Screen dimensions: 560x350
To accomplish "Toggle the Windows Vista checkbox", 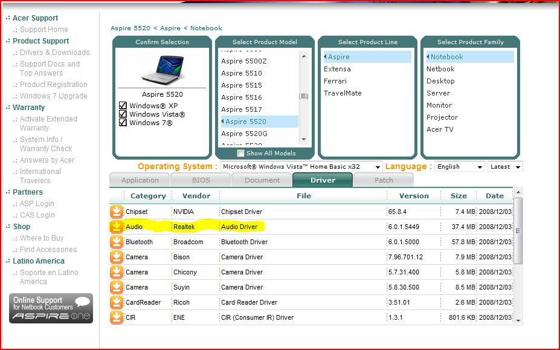I will point(123,114).
